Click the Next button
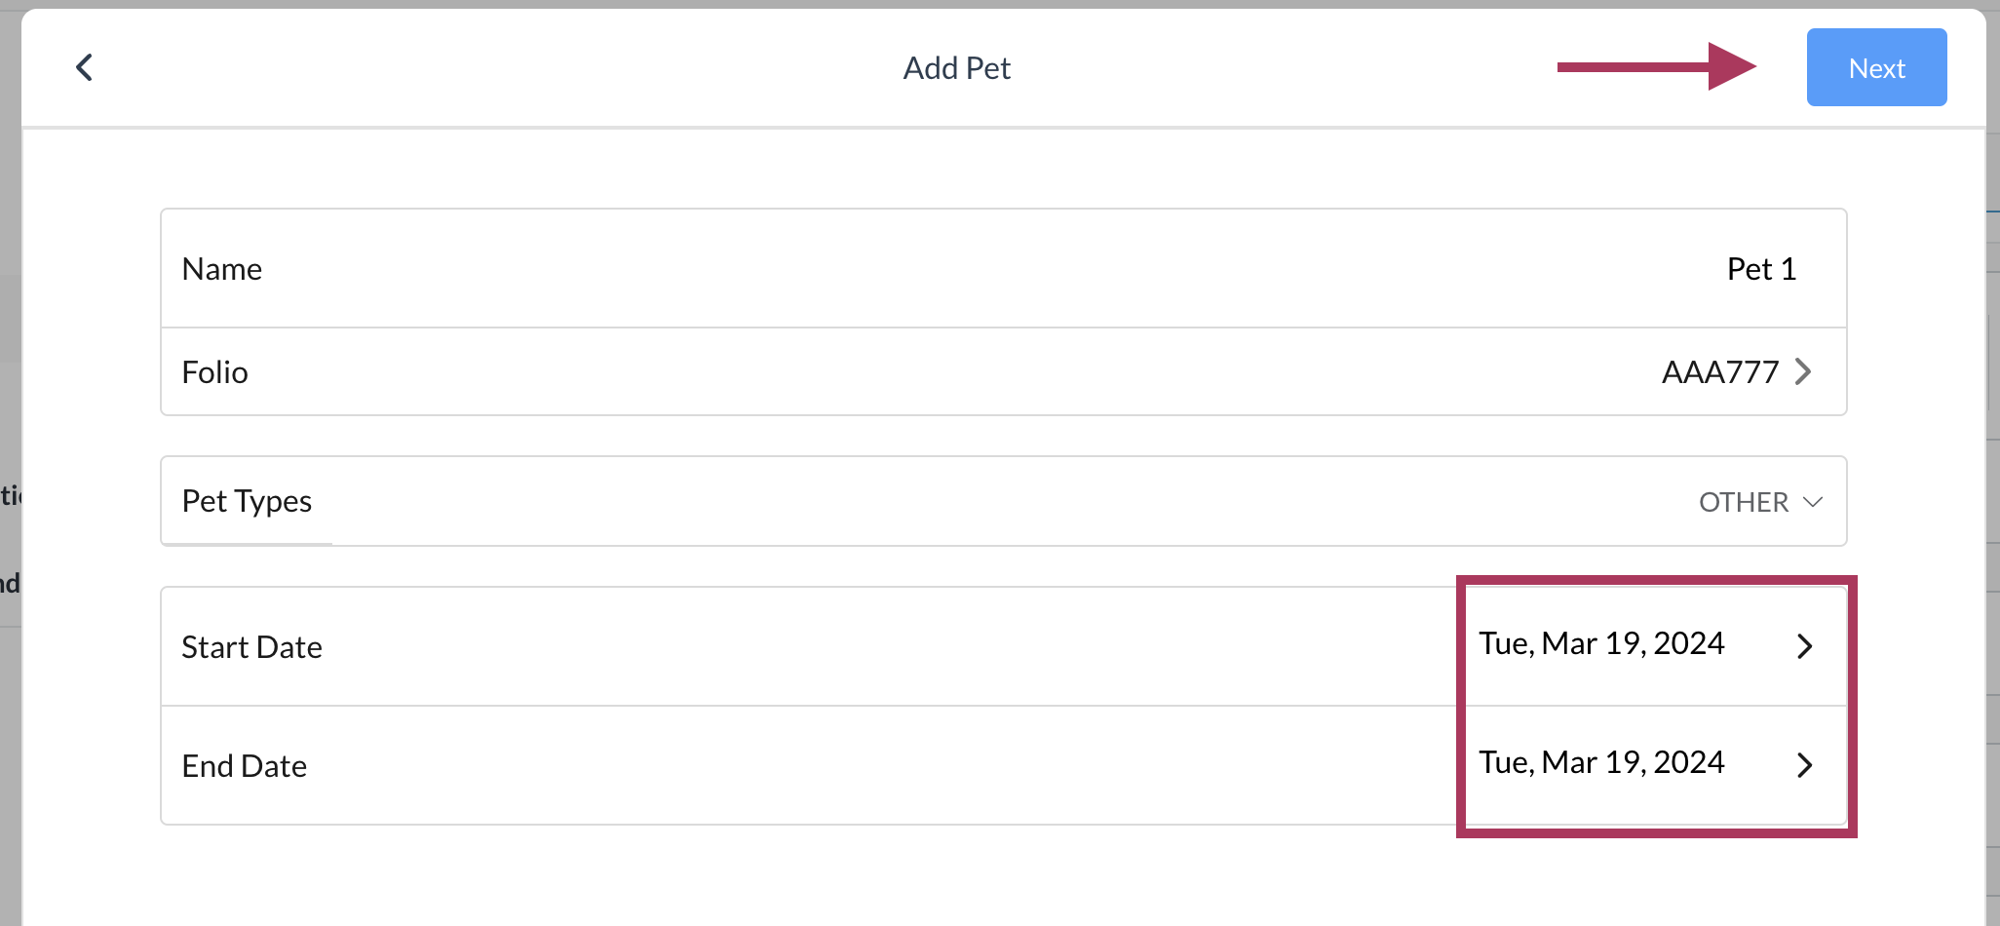This screenshot has height=926, width=2000. (x=1875, y=67)
